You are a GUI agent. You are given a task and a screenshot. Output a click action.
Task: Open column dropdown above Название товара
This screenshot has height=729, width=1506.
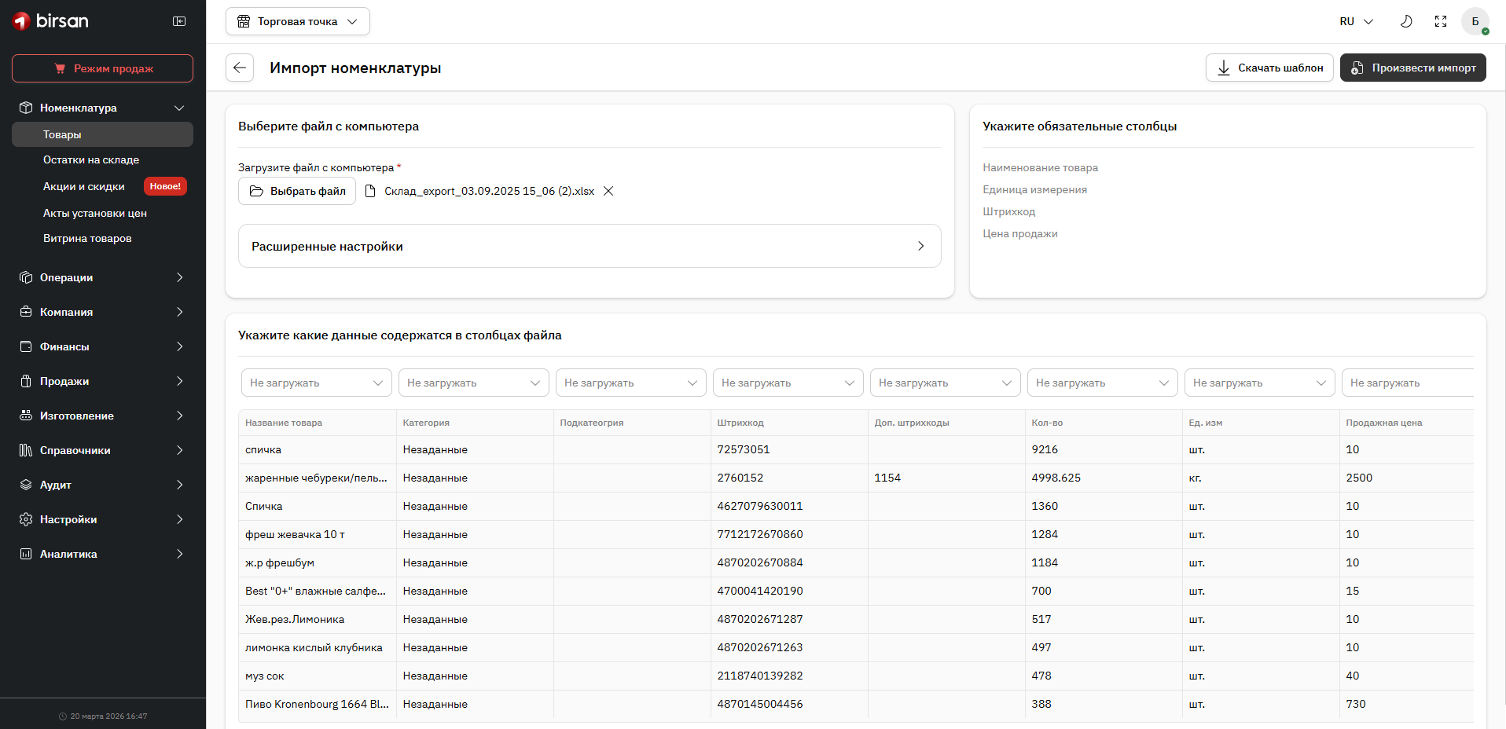coord(316,383)
